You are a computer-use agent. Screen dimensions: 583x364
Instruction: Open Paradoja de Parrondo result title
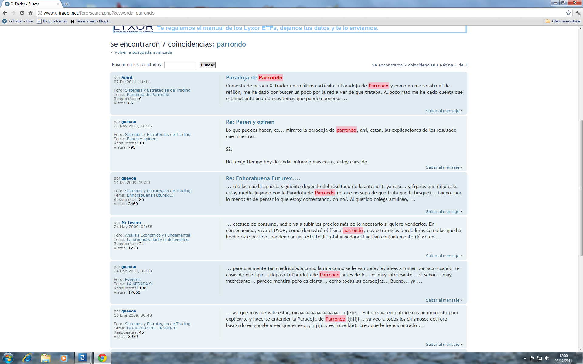pos(254,78)
